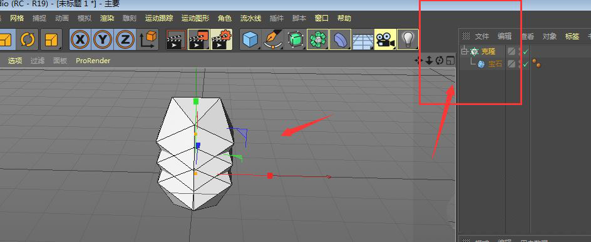Select the Rotate tool in the toolbar
The height and width of the screenshot is (242, 591).
click(28, 39)
